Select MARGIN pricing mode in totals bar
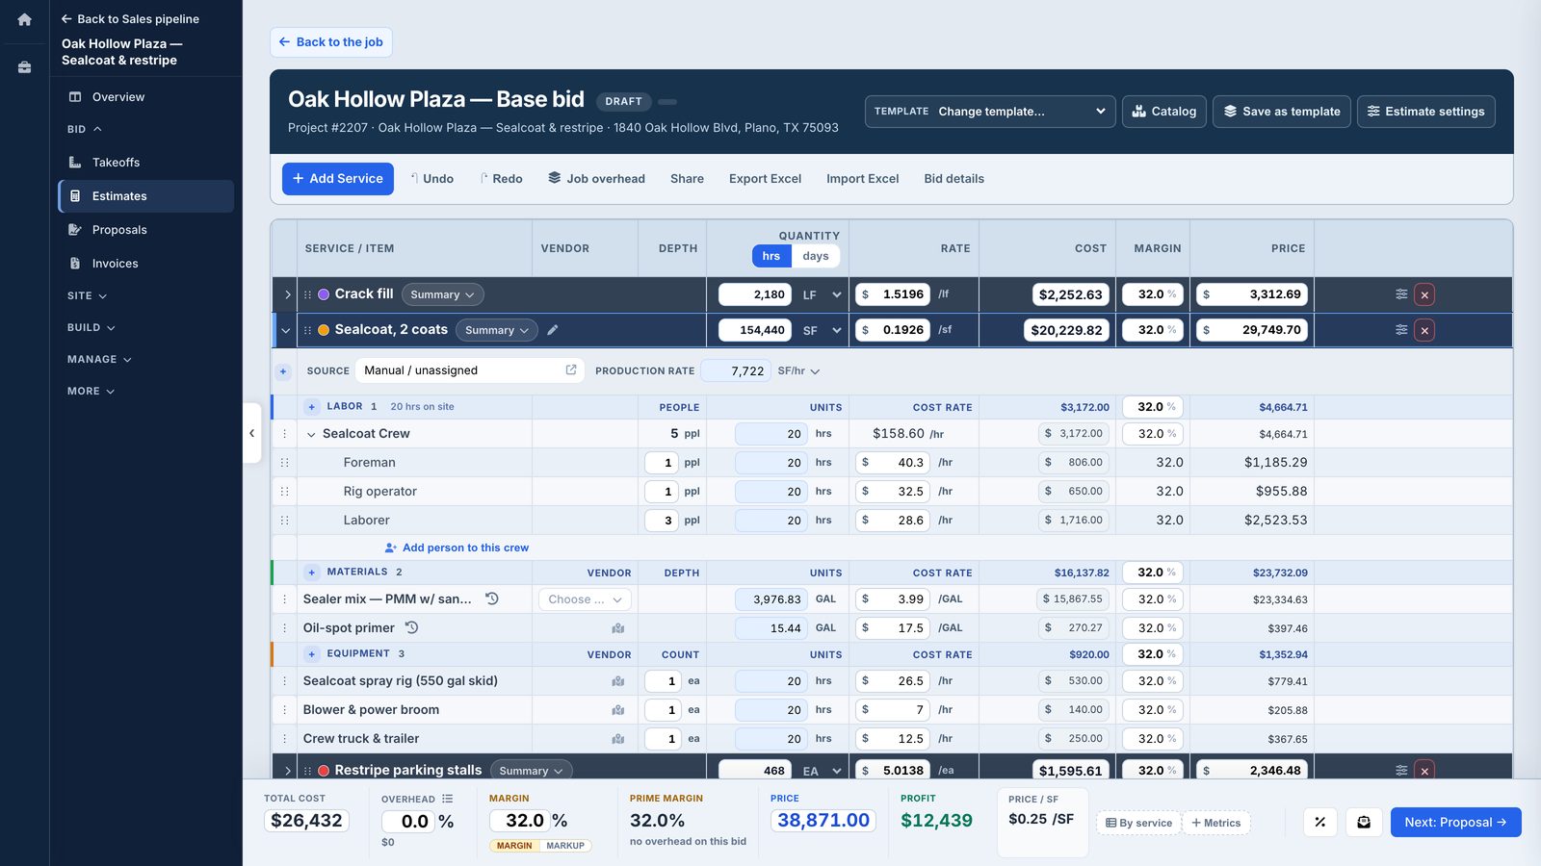Screen dimensions: 1541x866 pos(514,846)
